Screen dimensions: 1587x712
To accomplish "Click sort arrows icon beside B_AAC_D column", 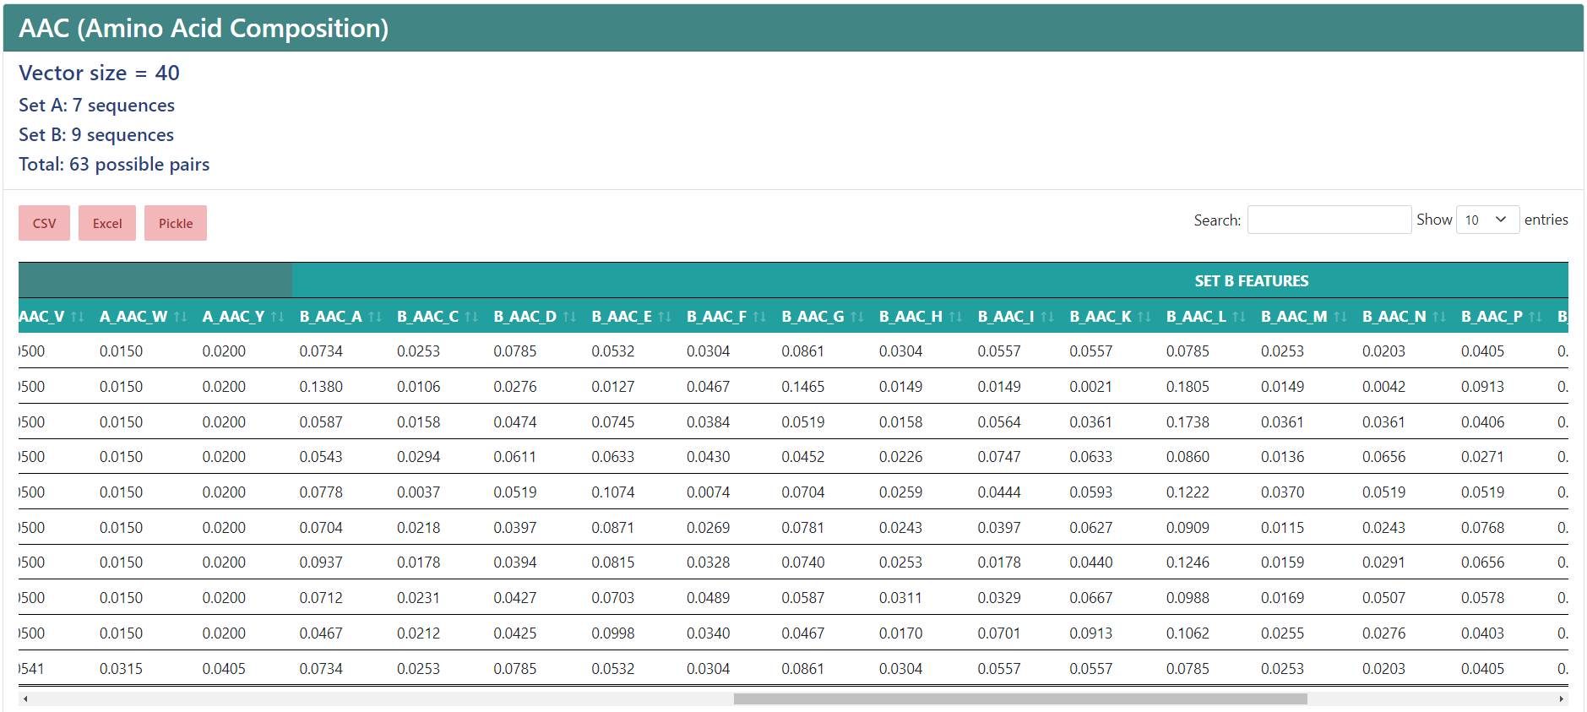I will (x=569, y=317).
